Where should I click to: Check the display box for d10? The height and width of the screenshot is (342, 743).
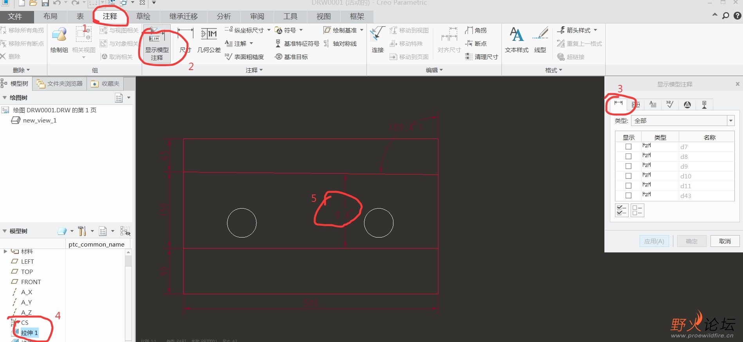[x=628, y=176]
